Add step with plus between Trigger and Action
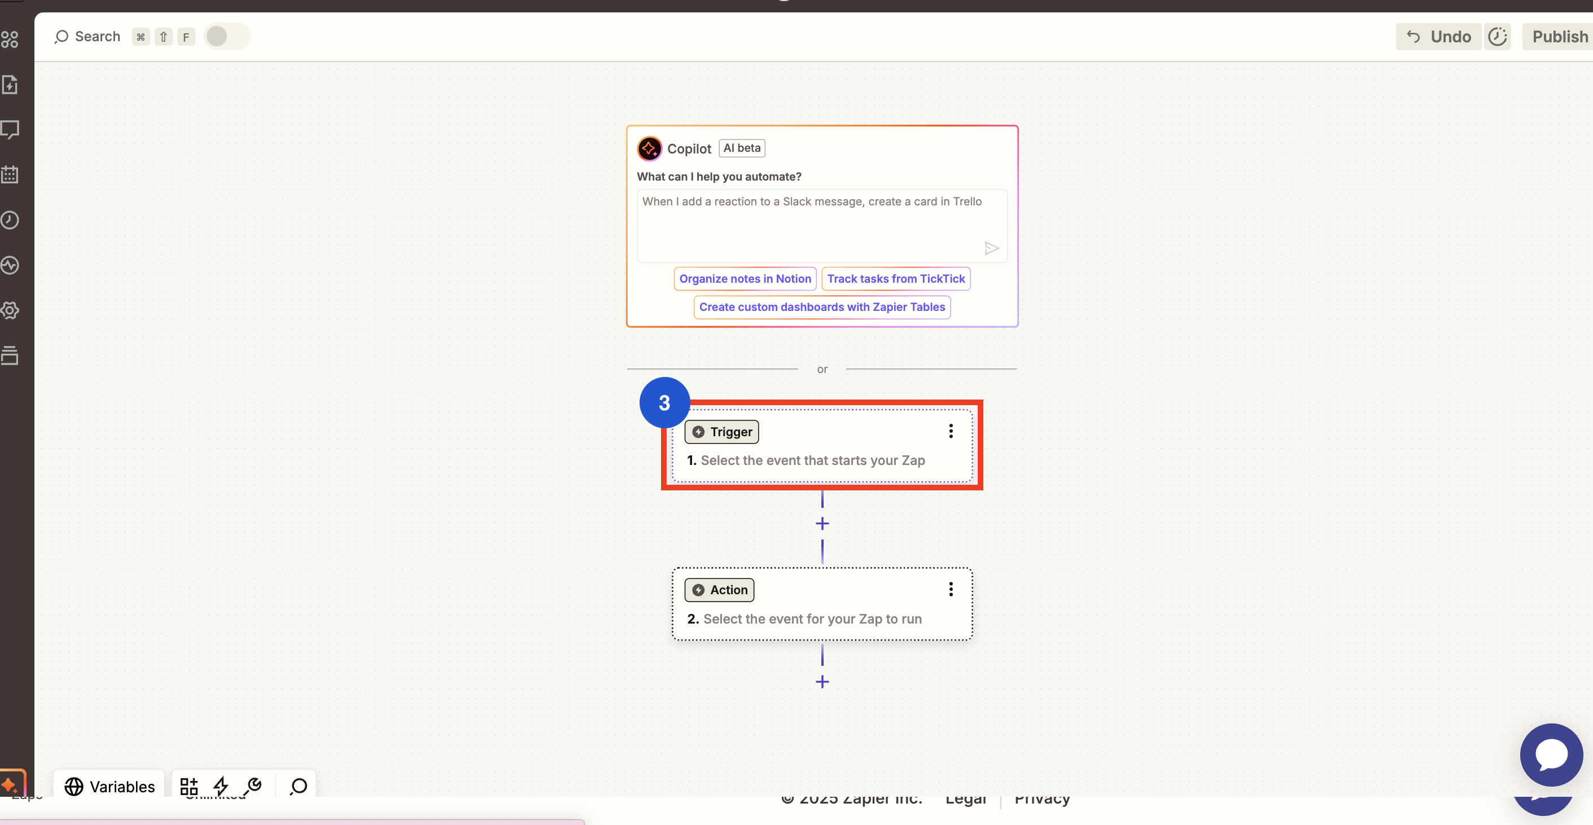Image resolution: width=1593 pixels, height=825 pixels. tap(822, 524)
